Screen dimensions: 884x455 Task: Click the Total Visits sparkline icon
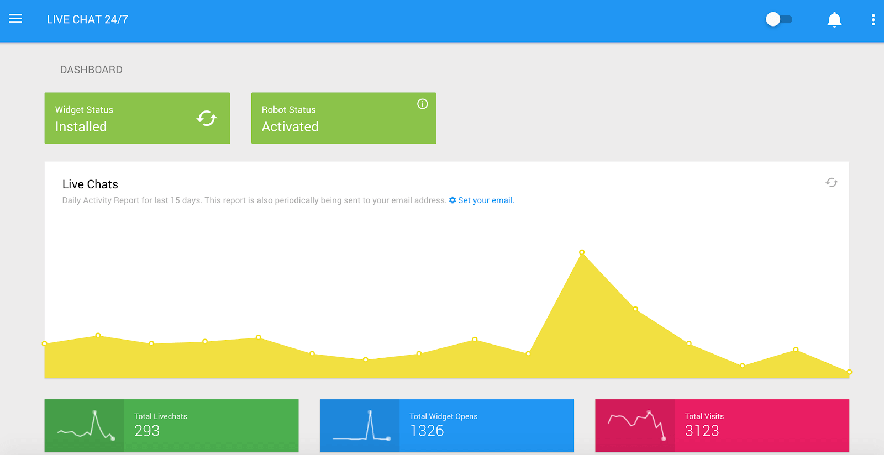pyautogui.click(x=635, y=426)
